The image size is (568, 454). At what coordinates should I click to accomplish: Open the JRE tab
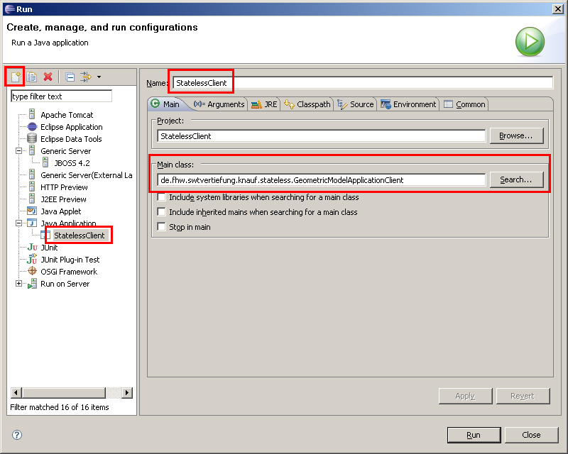click(264, 104)
